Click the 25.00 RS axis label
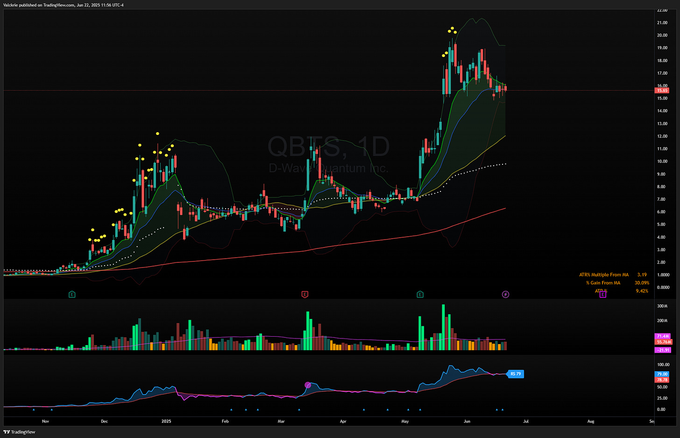 [x=662, y=398]
